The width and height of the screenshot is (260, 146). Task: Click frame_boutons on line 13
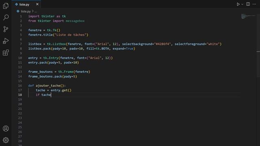click(40, 72)
